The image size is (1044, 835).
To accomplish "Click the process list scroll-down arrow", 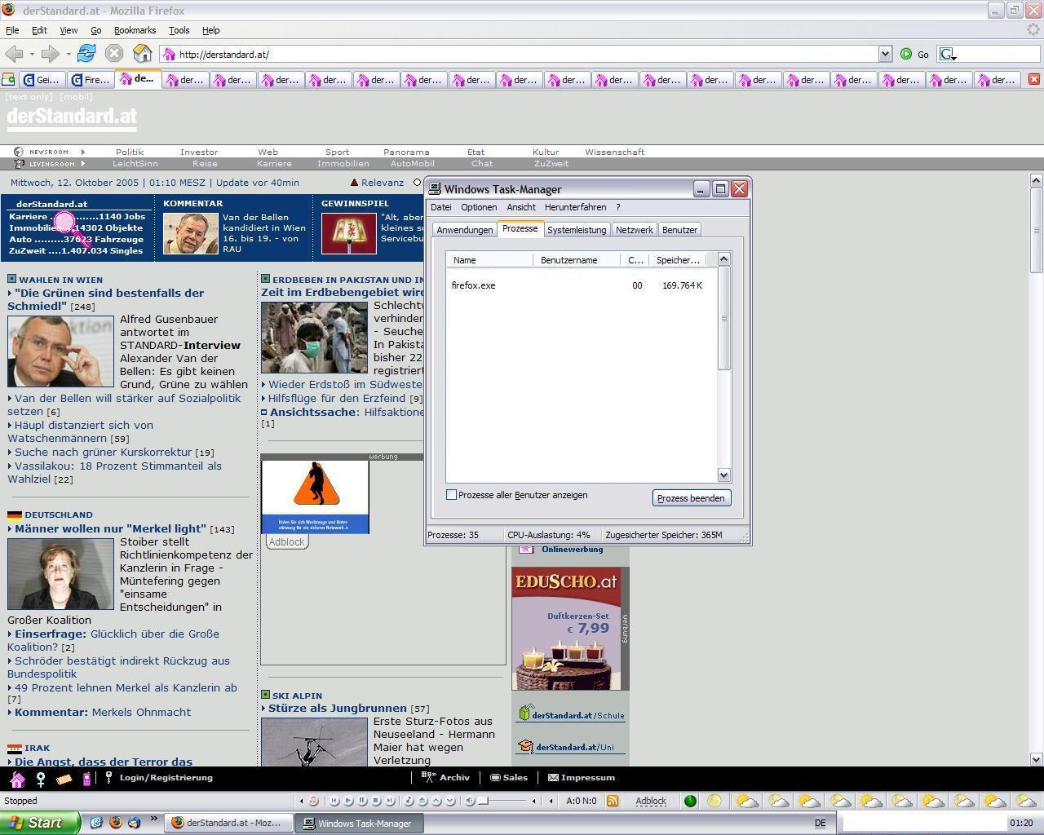I will pyautogui.click(x=723, y=475).
